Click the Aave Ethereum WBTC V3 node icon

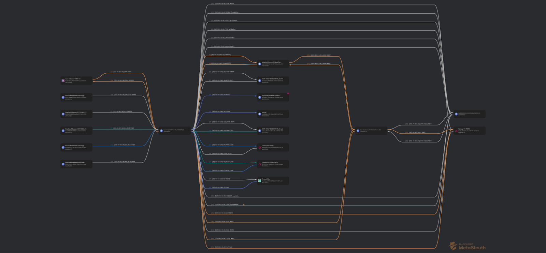63,81
